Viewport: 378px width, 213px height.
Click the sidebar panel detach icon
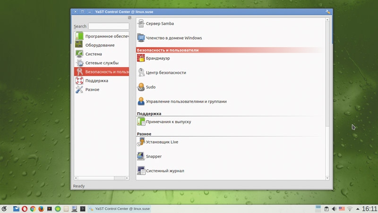coord(129,18)
